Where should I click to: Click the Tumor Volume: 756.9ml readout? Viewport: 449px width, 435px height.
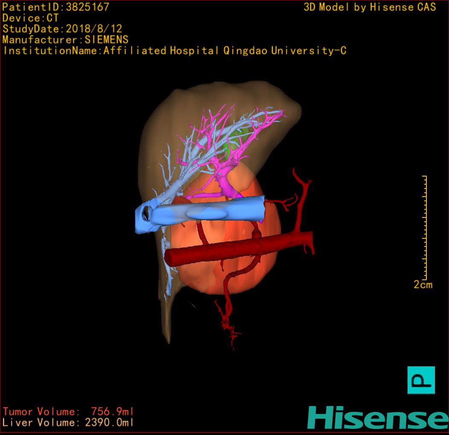click(68, 412)
